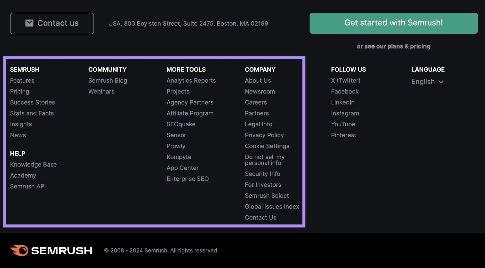Open Projects under More Tools

178,91
